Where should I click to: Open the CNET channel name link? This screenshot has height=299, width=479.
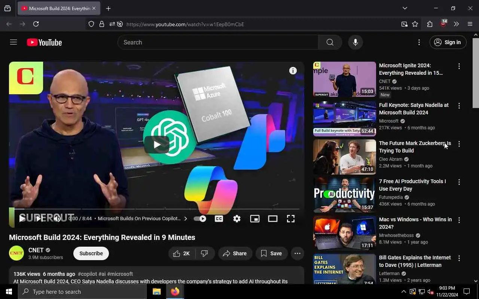point(36,250)
